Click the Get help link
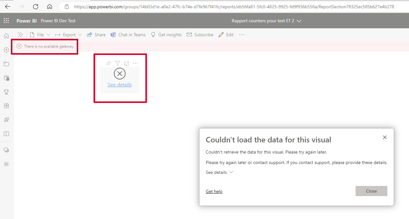The height and width of the screenshot is (219, 409). point(214,191)
